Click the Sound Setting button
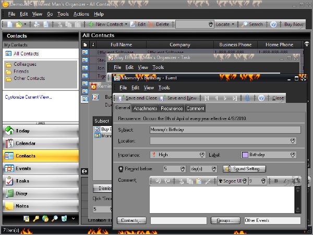The image size is (313, 235). (x=244, y=169)
